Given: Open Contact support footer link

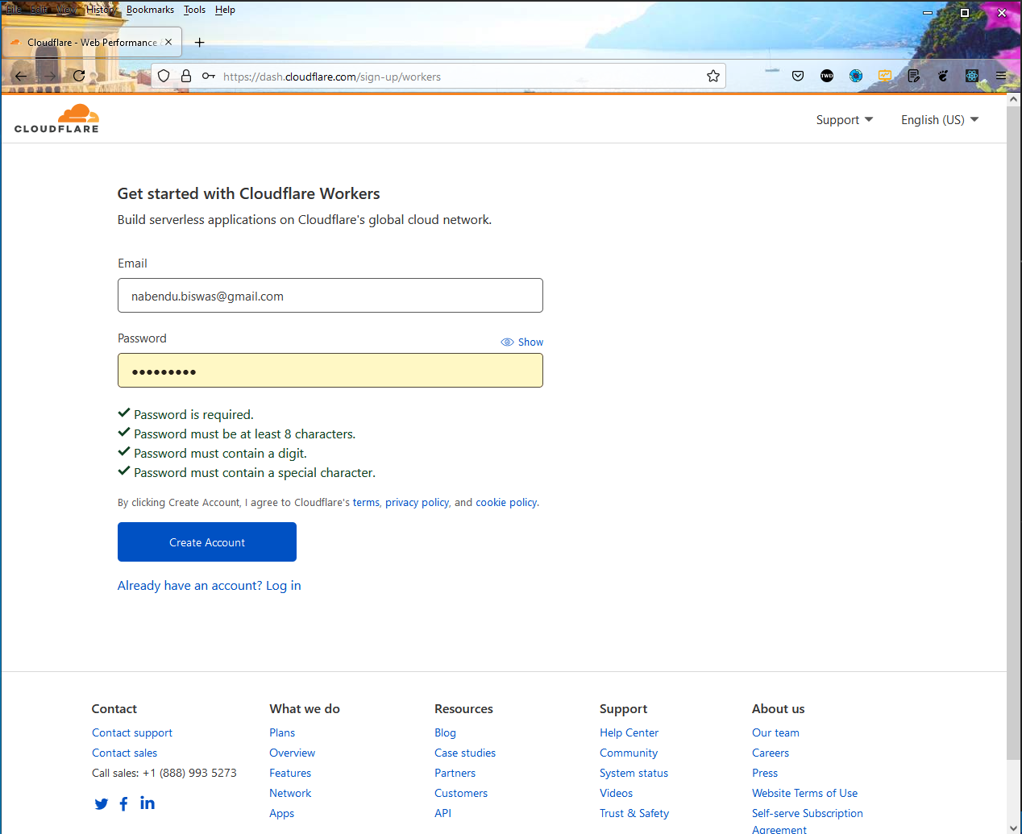Looking at the screenshot, I should click(132, 732).
